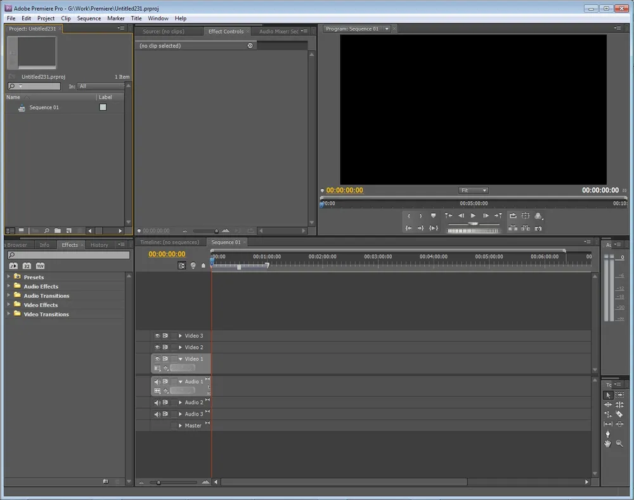Select the Zoom tool magnifier

619,444
